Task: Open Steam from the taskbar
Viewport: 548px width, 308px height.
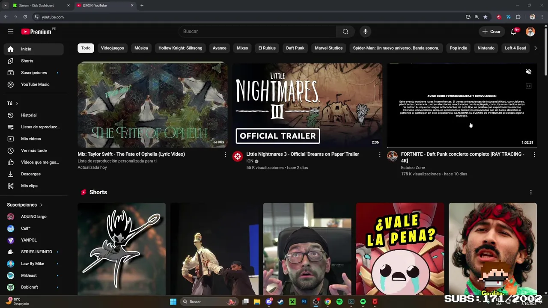Action: [280, 302]
